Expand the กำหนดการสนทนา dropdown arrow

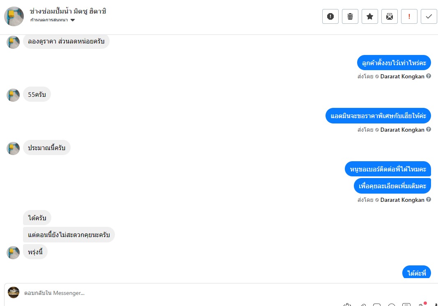pyautogui.click(x=73, y=20)
